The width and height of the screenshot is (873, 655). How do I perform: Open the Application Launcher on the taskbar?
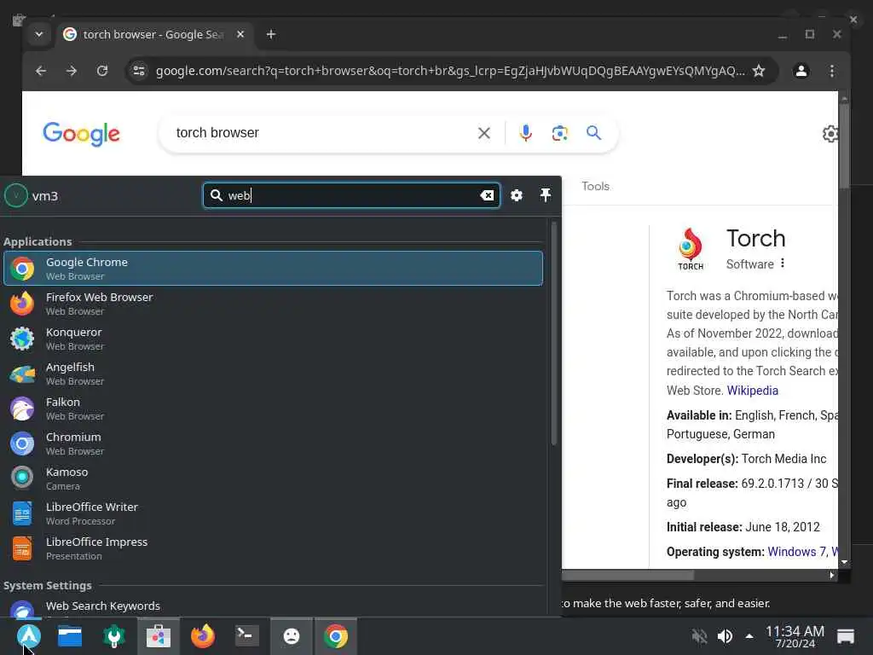click(x=28, y=635)
